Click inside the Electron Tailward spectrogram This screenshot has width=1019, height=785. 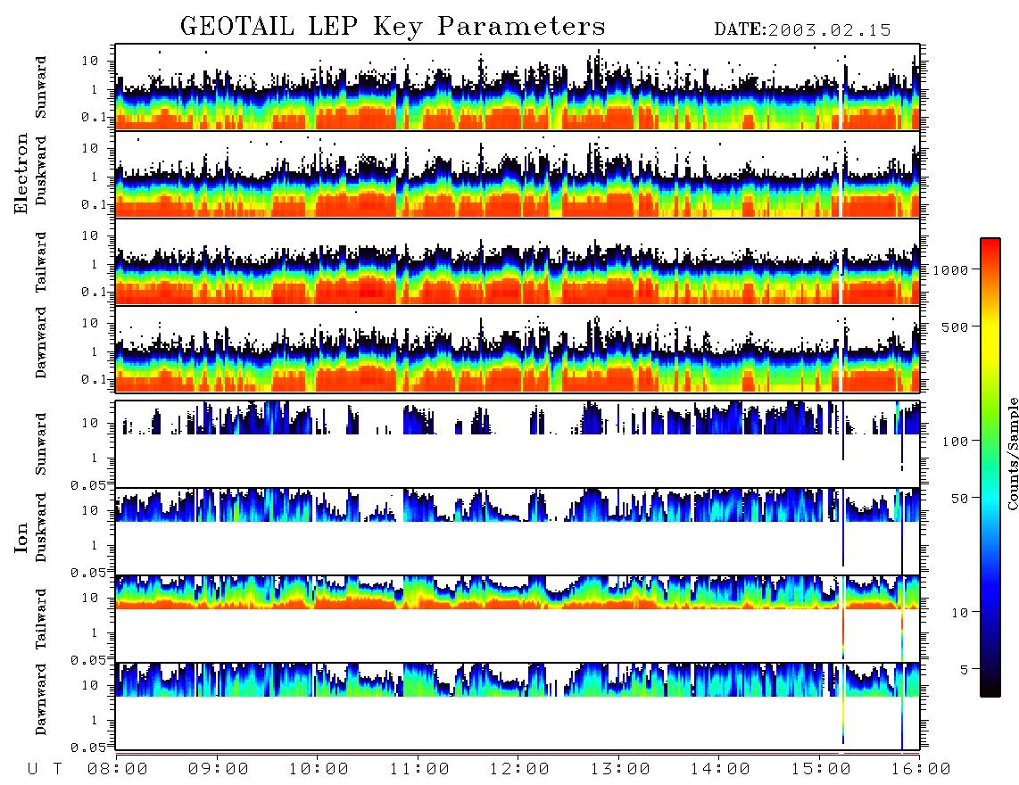[518, 262]
